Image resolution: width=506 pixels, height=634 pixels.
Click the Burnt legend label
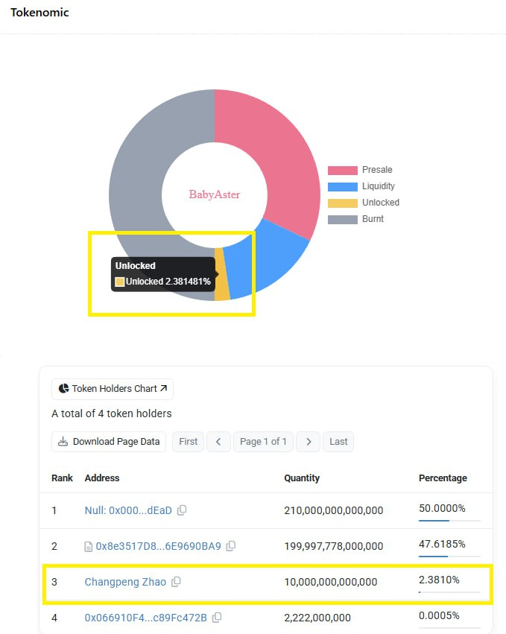(x=373, y=219)
